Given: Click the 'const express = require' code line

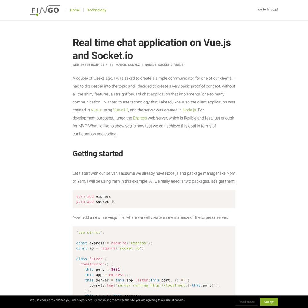Looking at the screenshot, I should [114, 243].
